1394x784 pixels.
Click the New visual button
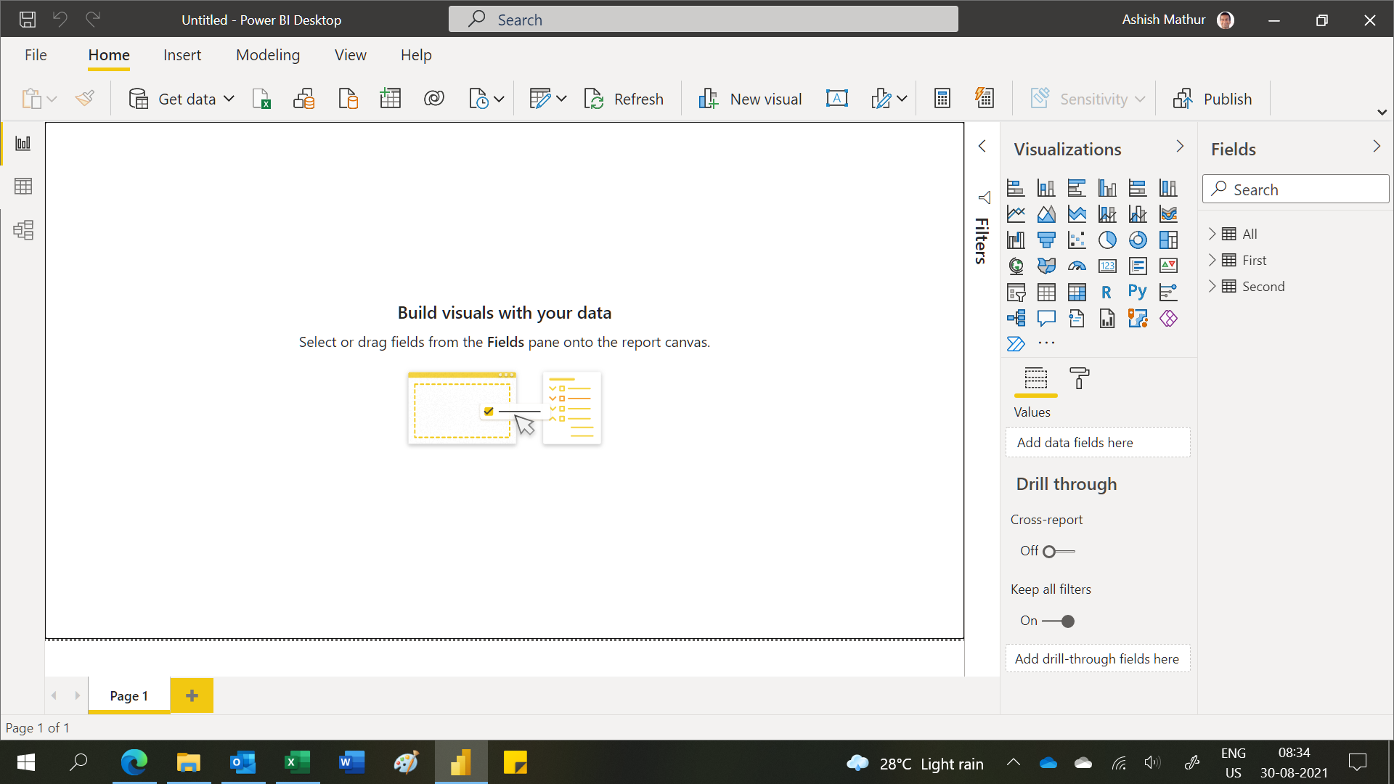(749, 99)
